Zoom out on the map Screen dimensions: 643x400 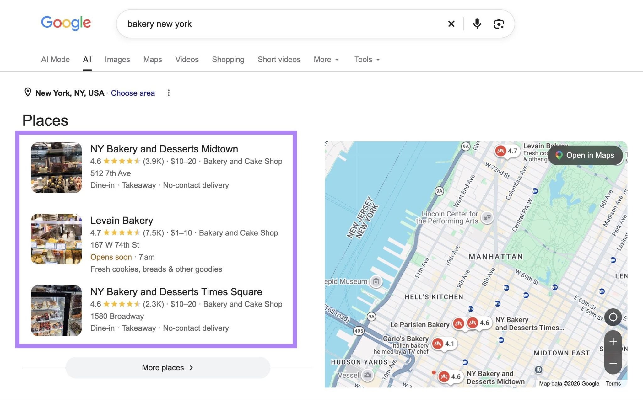tap(613, 364)
